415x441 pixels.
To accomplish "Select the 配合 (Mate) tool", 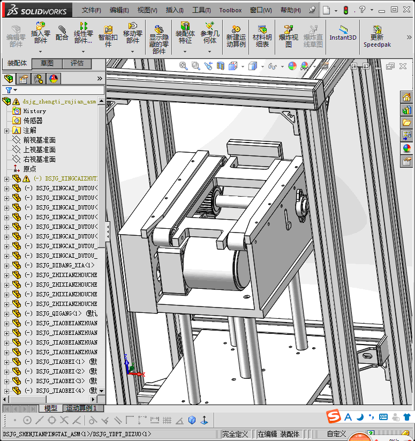I will 62,33.
